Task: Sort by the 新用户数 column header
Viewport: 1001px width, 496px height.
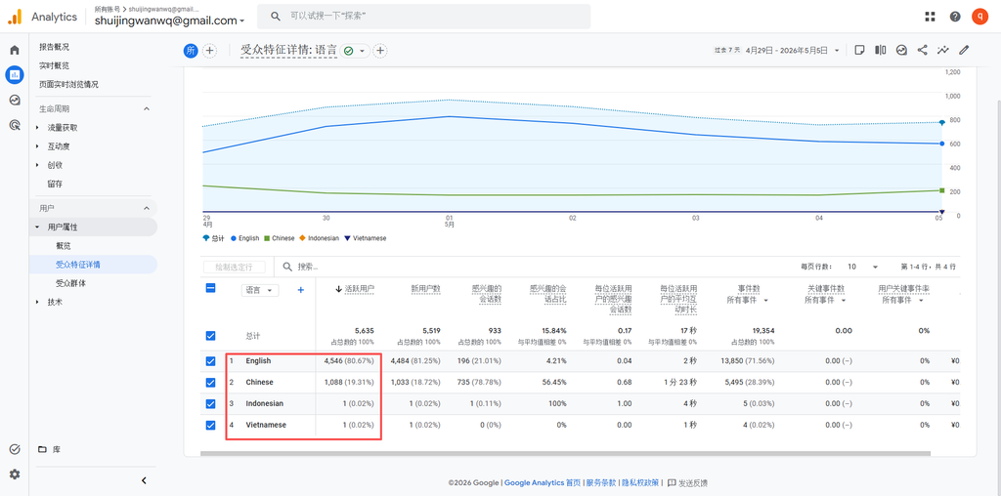Action: [x=426, y=289]
